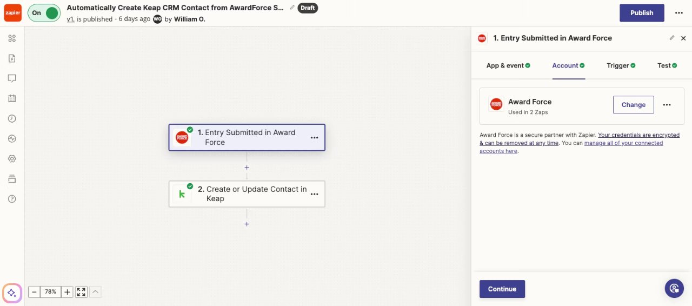
Task: Open the versions stack sidebar icon
Action: (12, 178)
